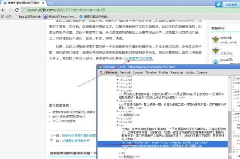Click the DevTools magnifier search icon

pos(101,72)
